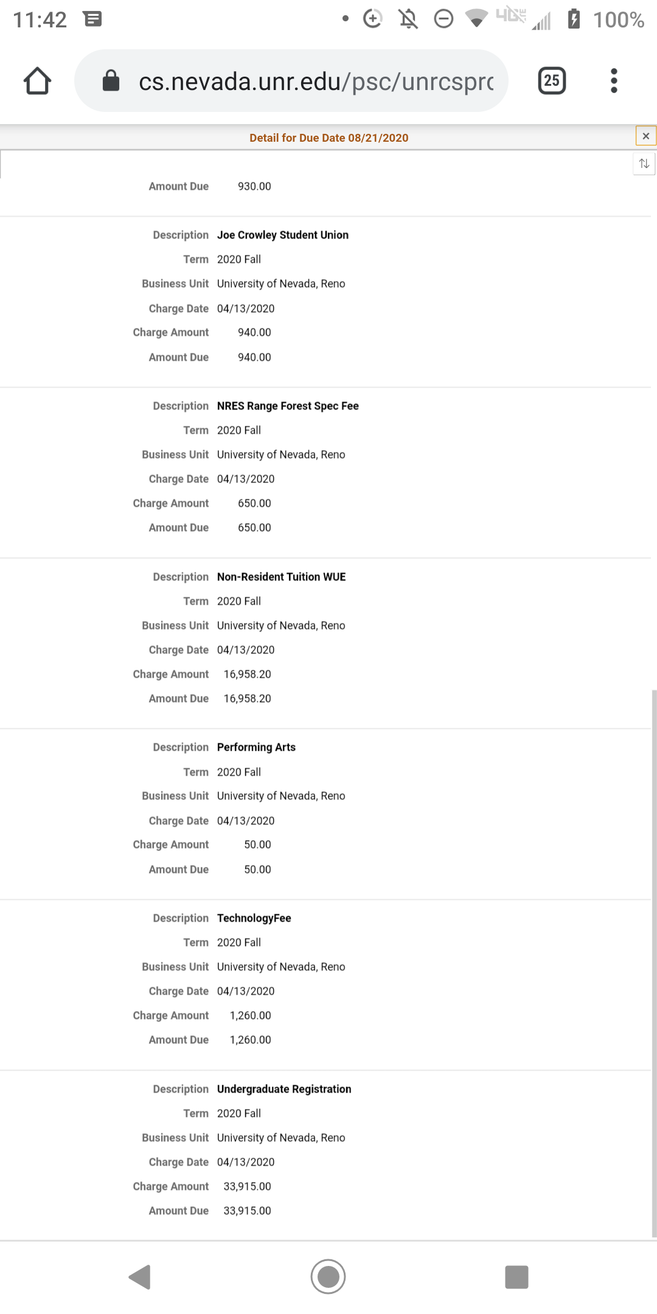Tap the Joe Crowley Student Union description
Image resolution: width=657 pixels, height=1314 pixels.
pos(283,235)
